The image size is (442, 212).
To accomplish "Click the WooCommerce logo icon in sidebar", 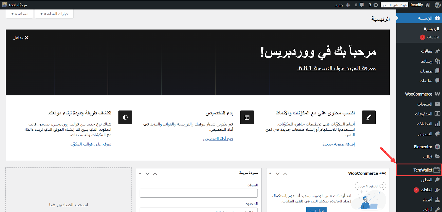I will (437, 94).
